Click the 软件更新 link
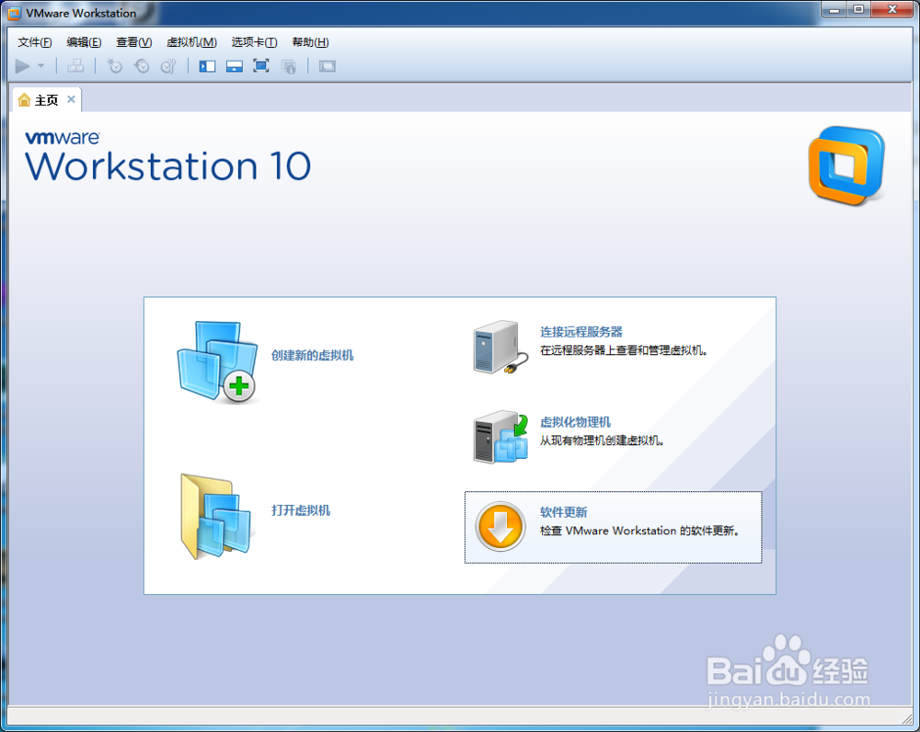This screenshot has height=732, width=920. coord(563,512)
